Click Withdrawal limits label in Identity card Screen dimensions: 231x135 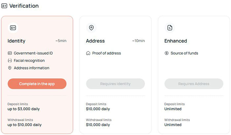[20, 120]
